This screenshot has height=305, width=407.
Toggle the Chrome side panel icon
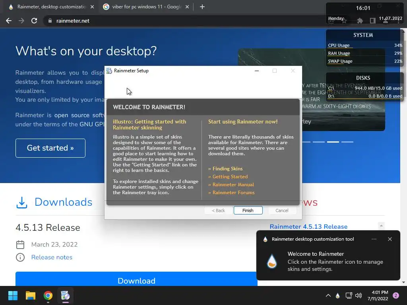[x=373, y=21]
